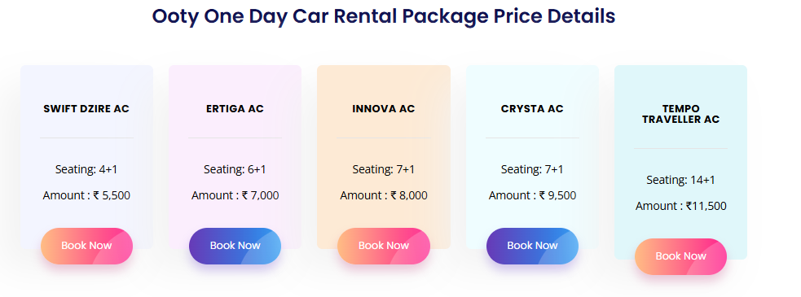Viewport: 801px width, 297px height.
Task: Click the ₹ 5,500 amount text
Action: click(x=112, y=195)
